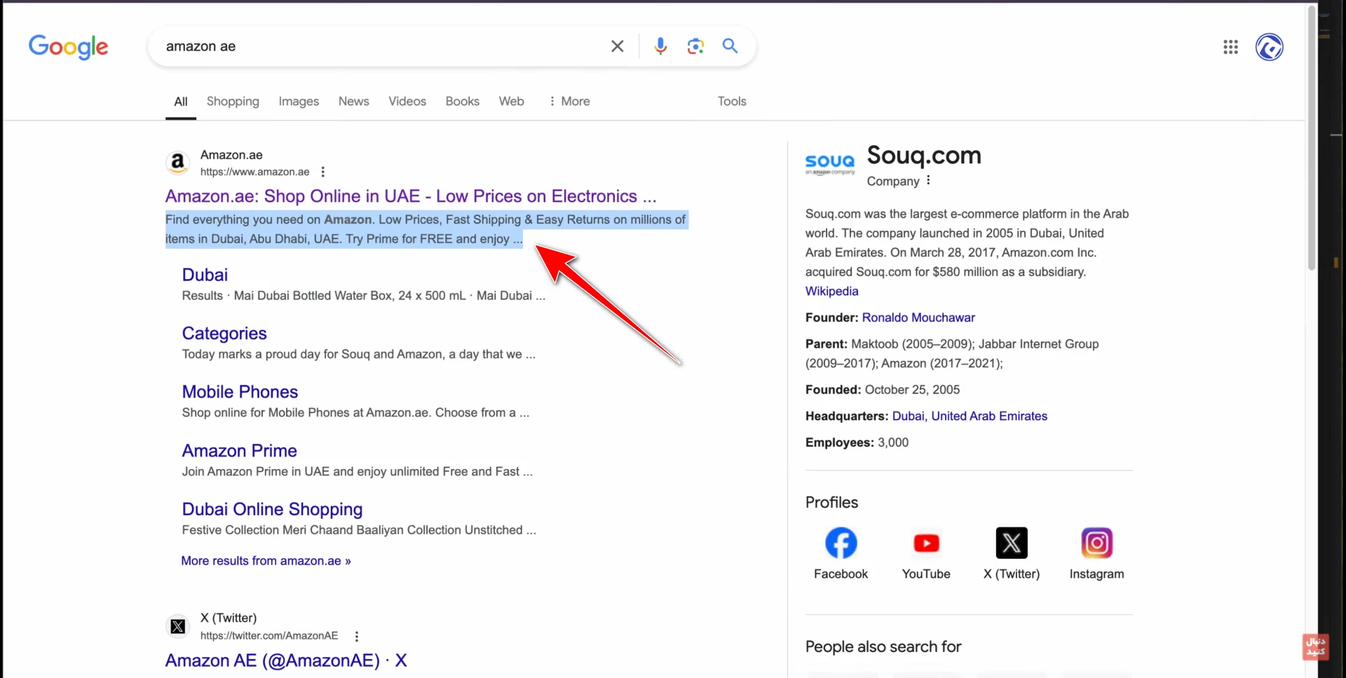Click the blue search magnifier icon
This screenshot has width=1346, height=678.
click(730, 46)
